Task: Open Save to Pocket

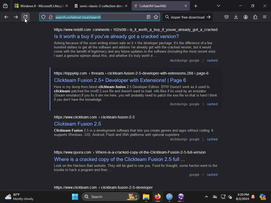Action: click(x=227, y=17)
